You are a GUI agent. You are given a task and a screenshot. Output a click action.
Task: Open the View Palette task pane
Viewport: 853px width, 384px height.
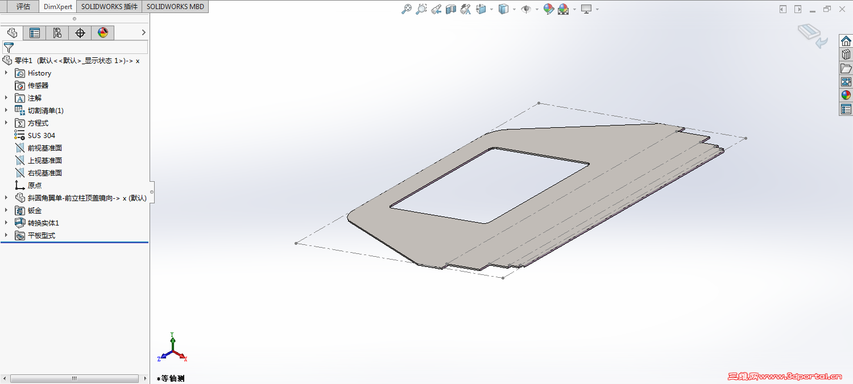coord(846,82)
